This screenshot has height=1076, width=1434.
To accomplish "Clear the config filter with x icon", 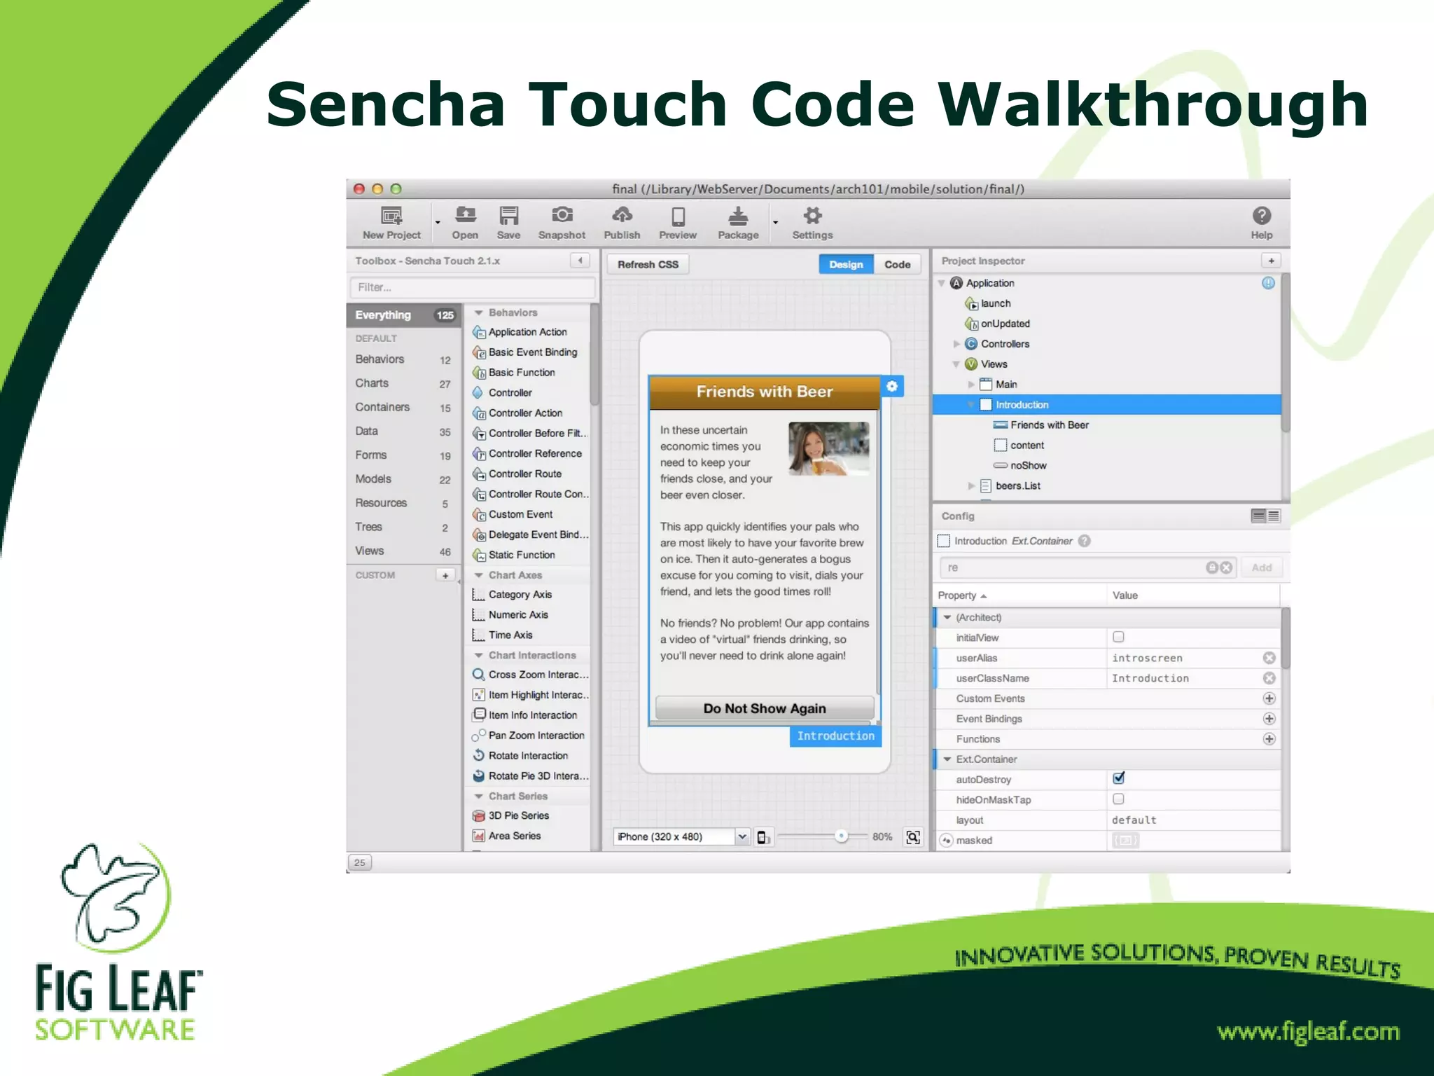I will [x=1226, y=567].
